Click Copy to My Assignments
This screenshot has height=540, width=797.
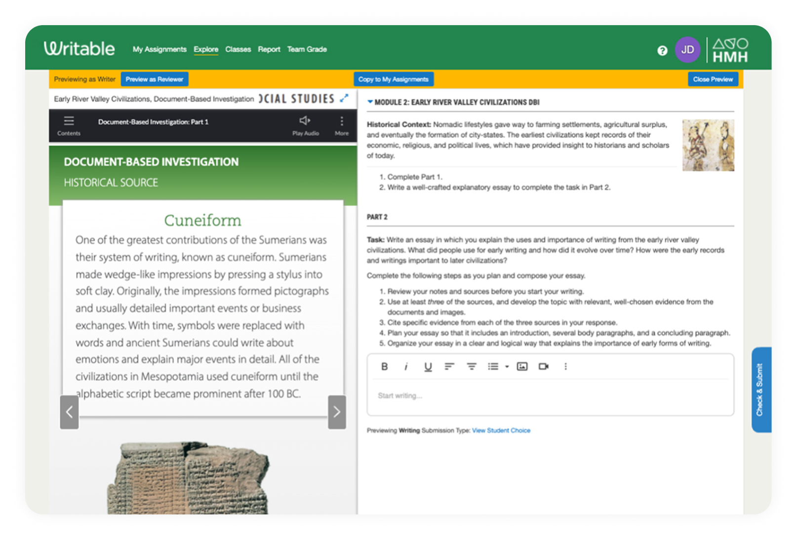click(394, 79)
